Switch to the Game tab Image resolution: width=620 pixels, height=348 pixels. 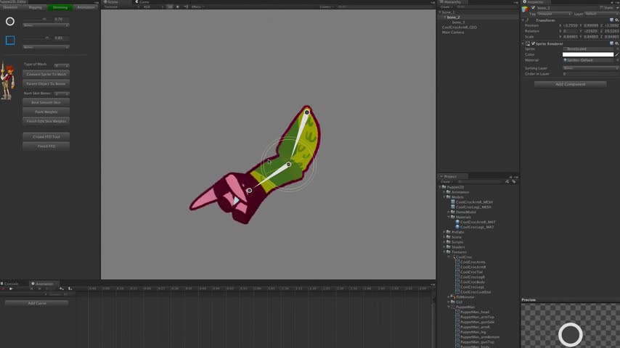tap(142, 2)
